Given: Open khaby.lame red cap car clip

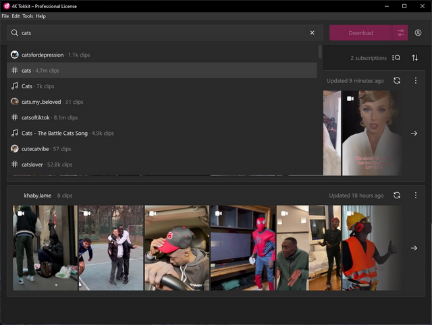Looking at the screenshot, I should (177, 247).
